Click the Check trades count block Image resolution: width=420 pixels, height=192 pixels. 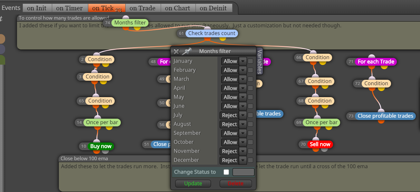point(212,33)
